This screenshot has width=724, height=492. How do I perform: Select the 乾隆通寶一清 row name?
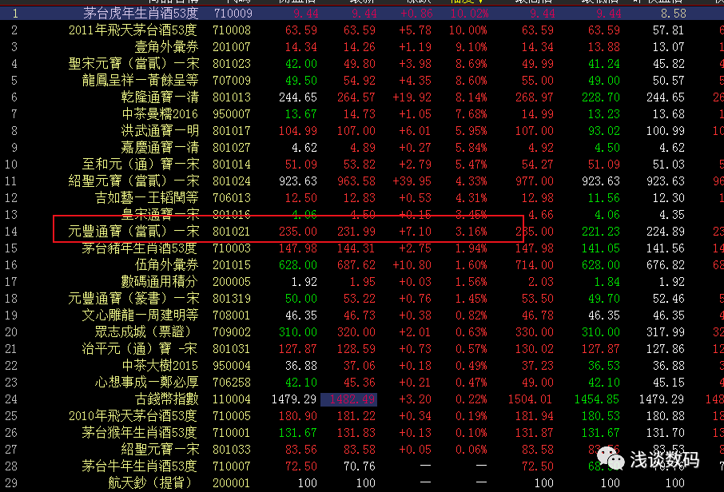click(x=160, y=97)
